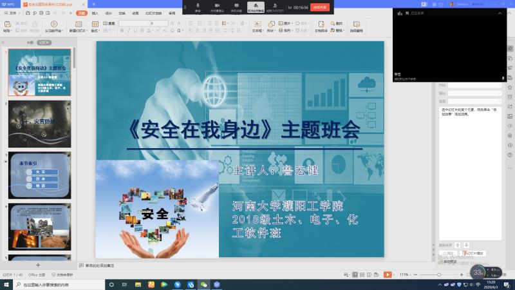Open the Insert ribbon tab
The image size is (515, 290).
coord(95,13)
